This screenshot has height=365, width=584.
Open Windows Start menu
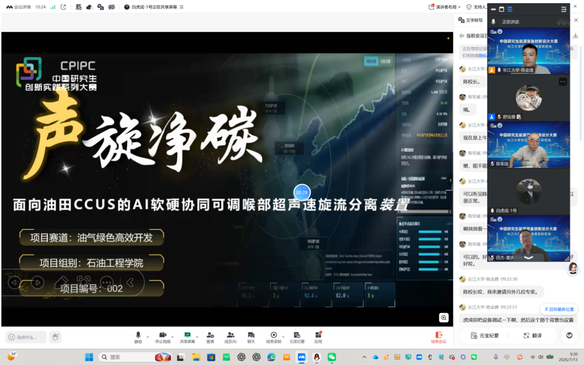(89, 357)
